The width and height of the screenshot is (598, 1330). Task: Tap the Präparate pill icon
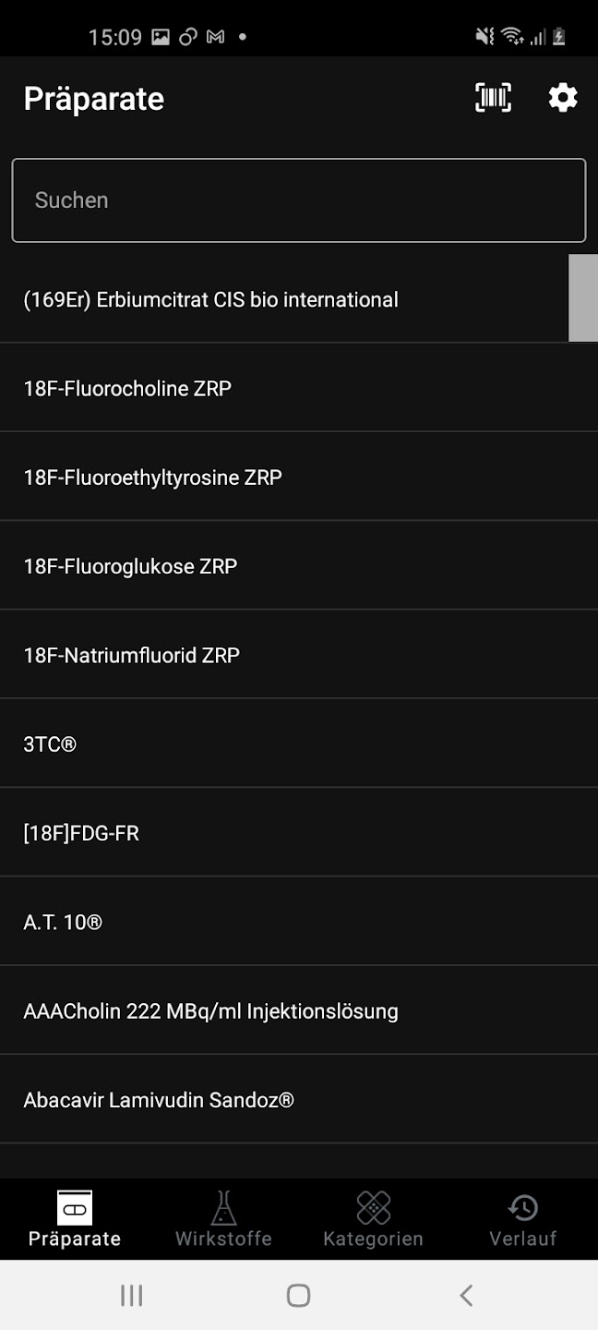coord(75,1208)
